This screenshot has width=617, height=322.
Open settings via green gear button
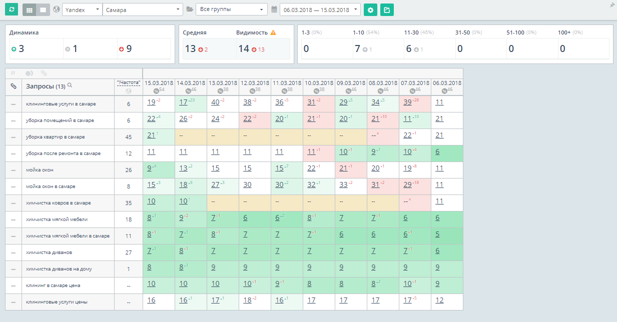370,9
